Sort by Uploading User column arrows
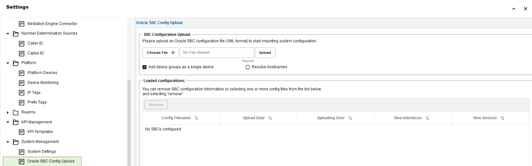 coord(350,118)
